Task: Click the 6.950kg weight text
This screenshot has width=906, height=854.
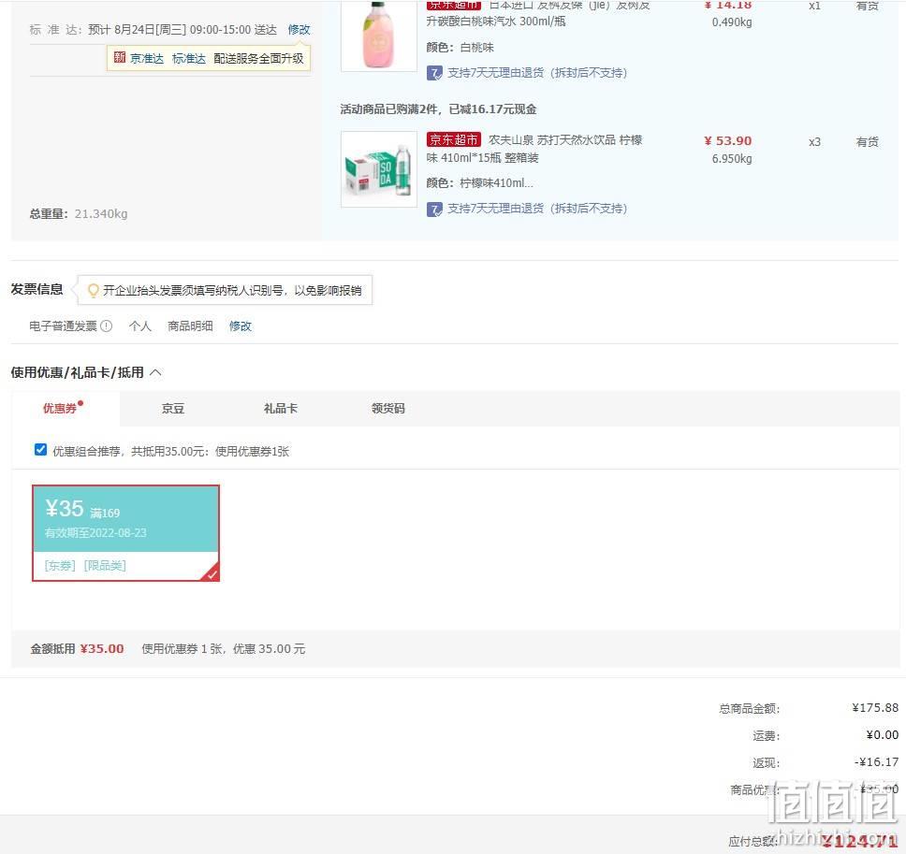Action: pos(732,159)
